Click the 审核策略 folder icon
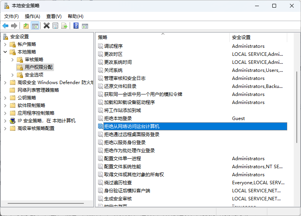This screenshot has width=301, height=216. click(20, 60)
